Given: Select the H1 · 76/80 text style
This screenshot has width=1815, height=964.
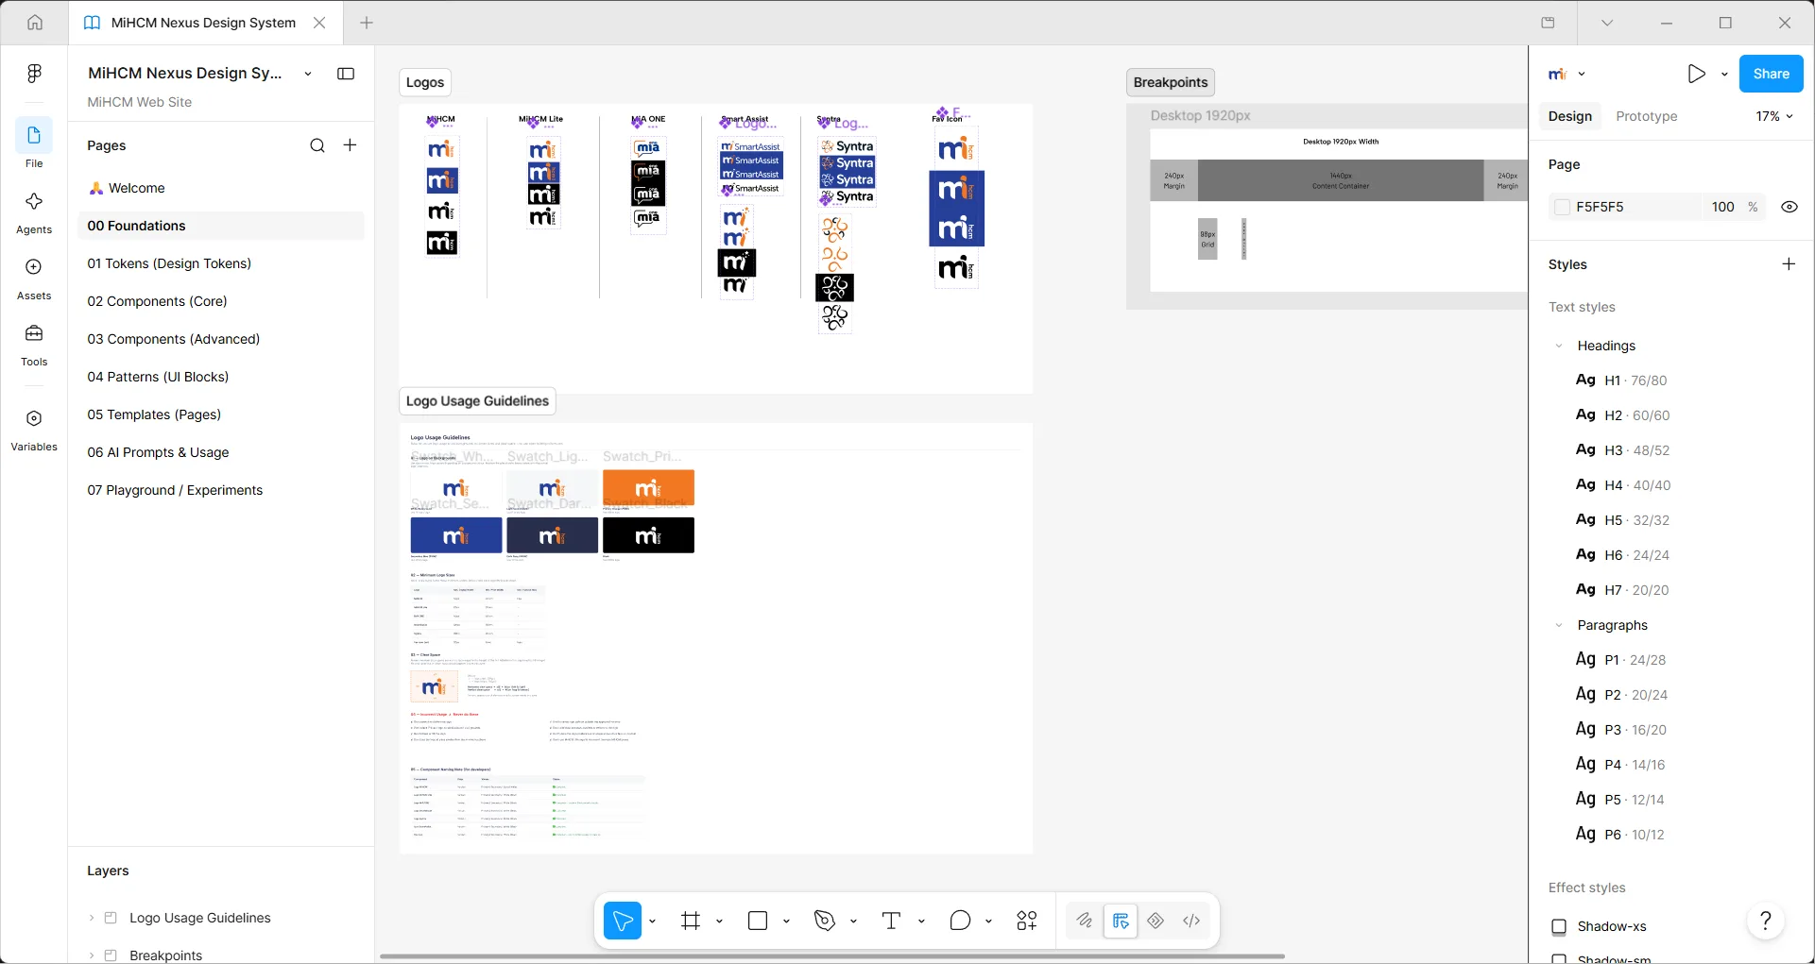Looking at the screenshot, I should (1620, 381).
